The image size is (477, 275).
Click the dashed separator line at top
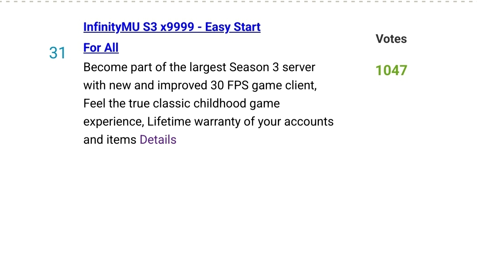pos(238,1)
